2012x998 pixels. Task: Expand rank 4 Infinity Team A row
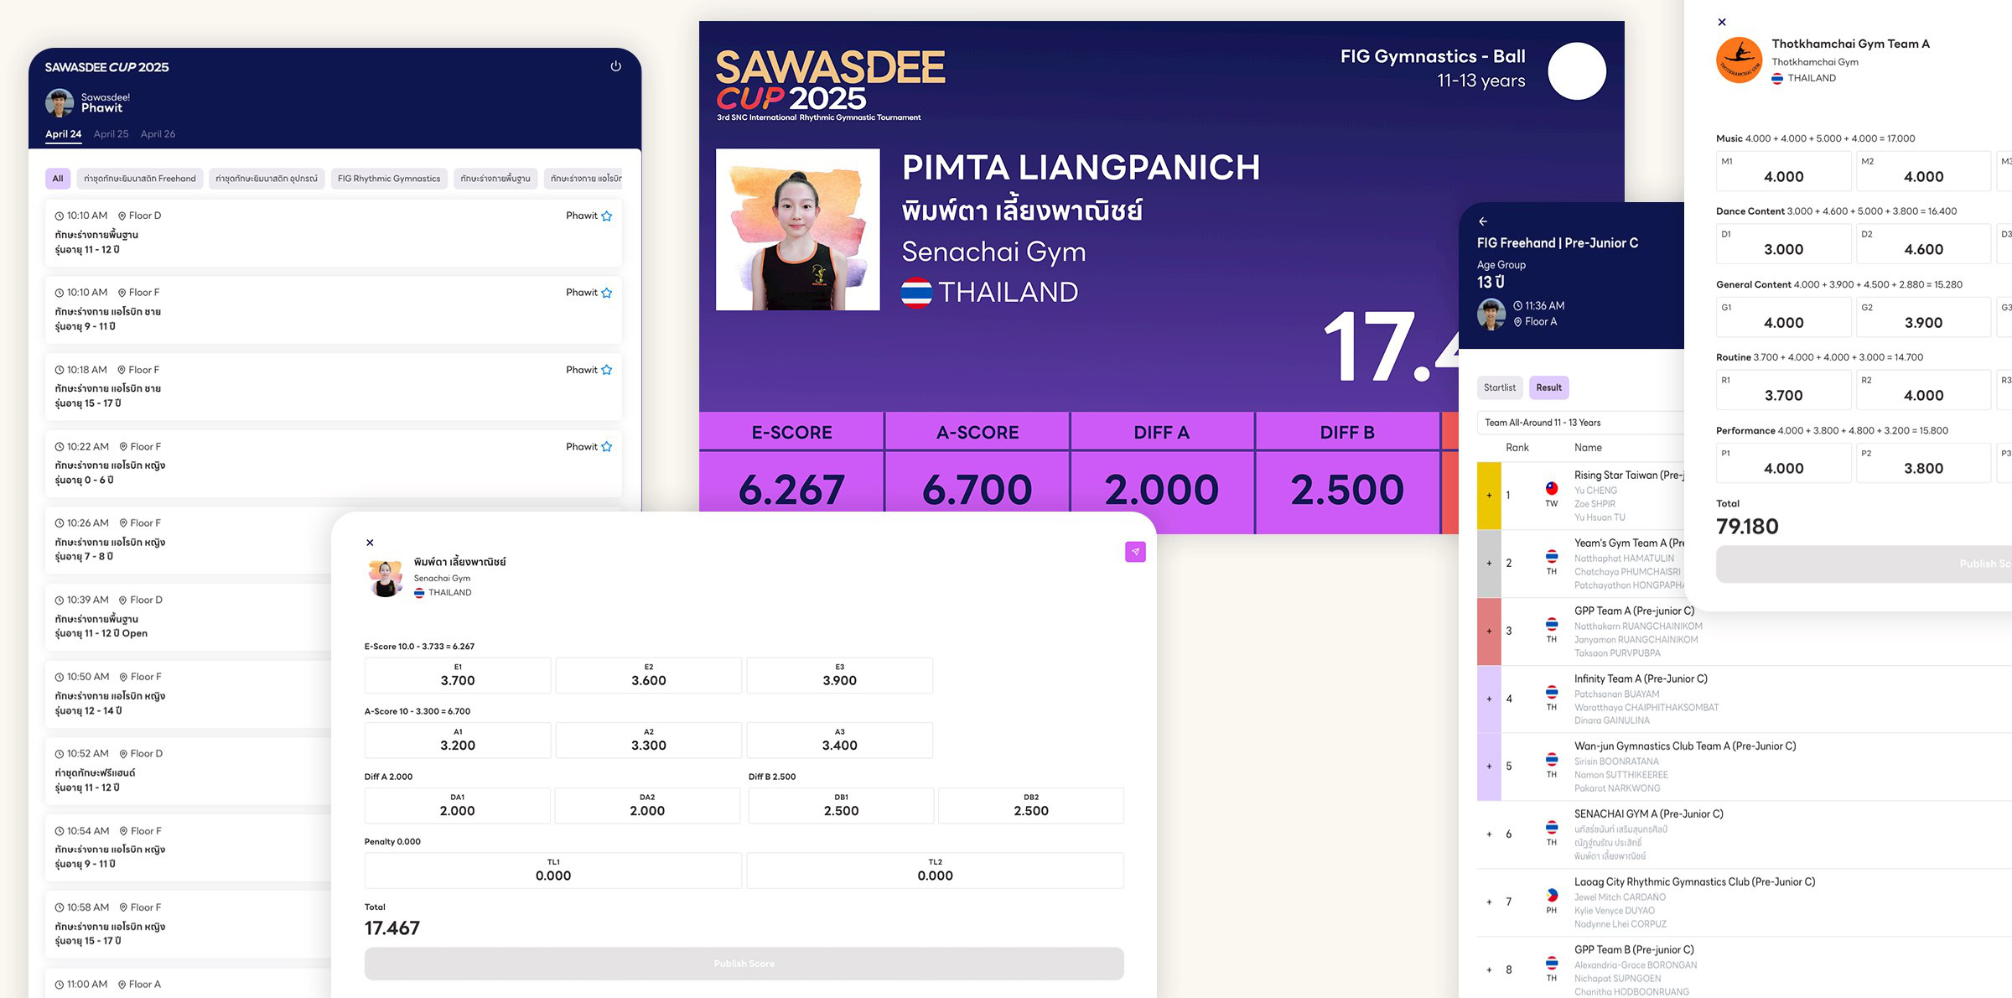[1490, 699]
